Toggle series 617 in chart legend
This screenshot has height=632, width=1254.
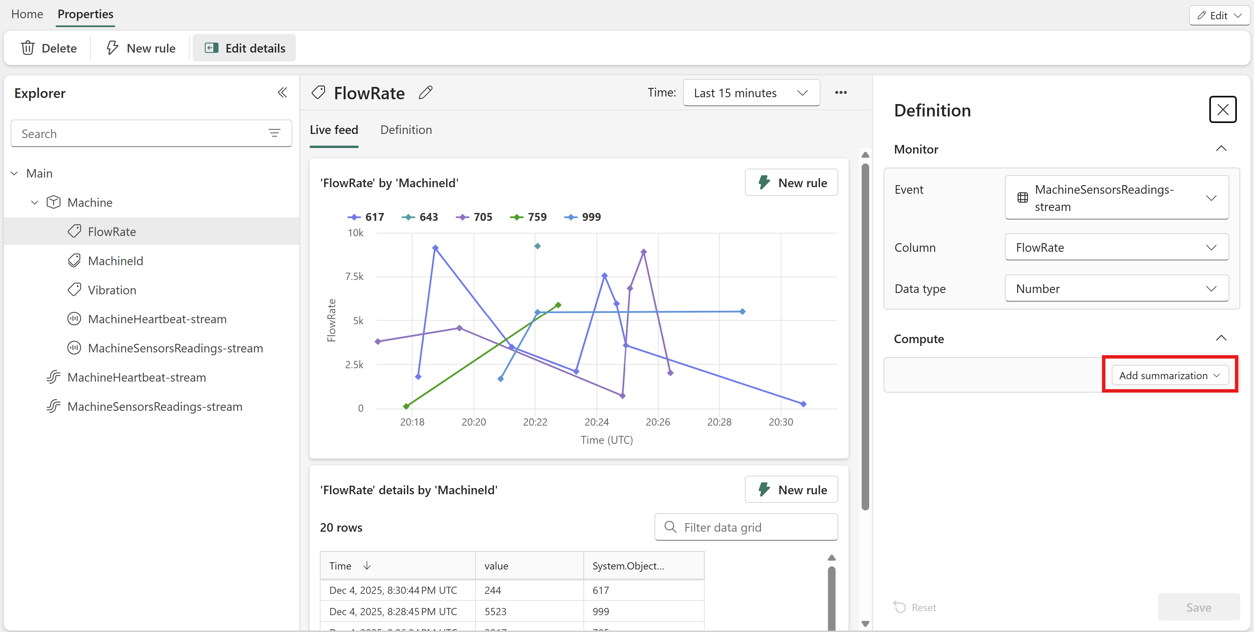click(366, 217)
